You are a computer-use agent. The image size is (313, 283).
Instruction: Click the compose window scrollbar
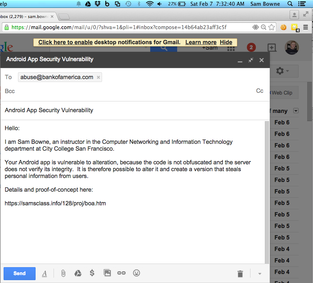click(267, 192)
